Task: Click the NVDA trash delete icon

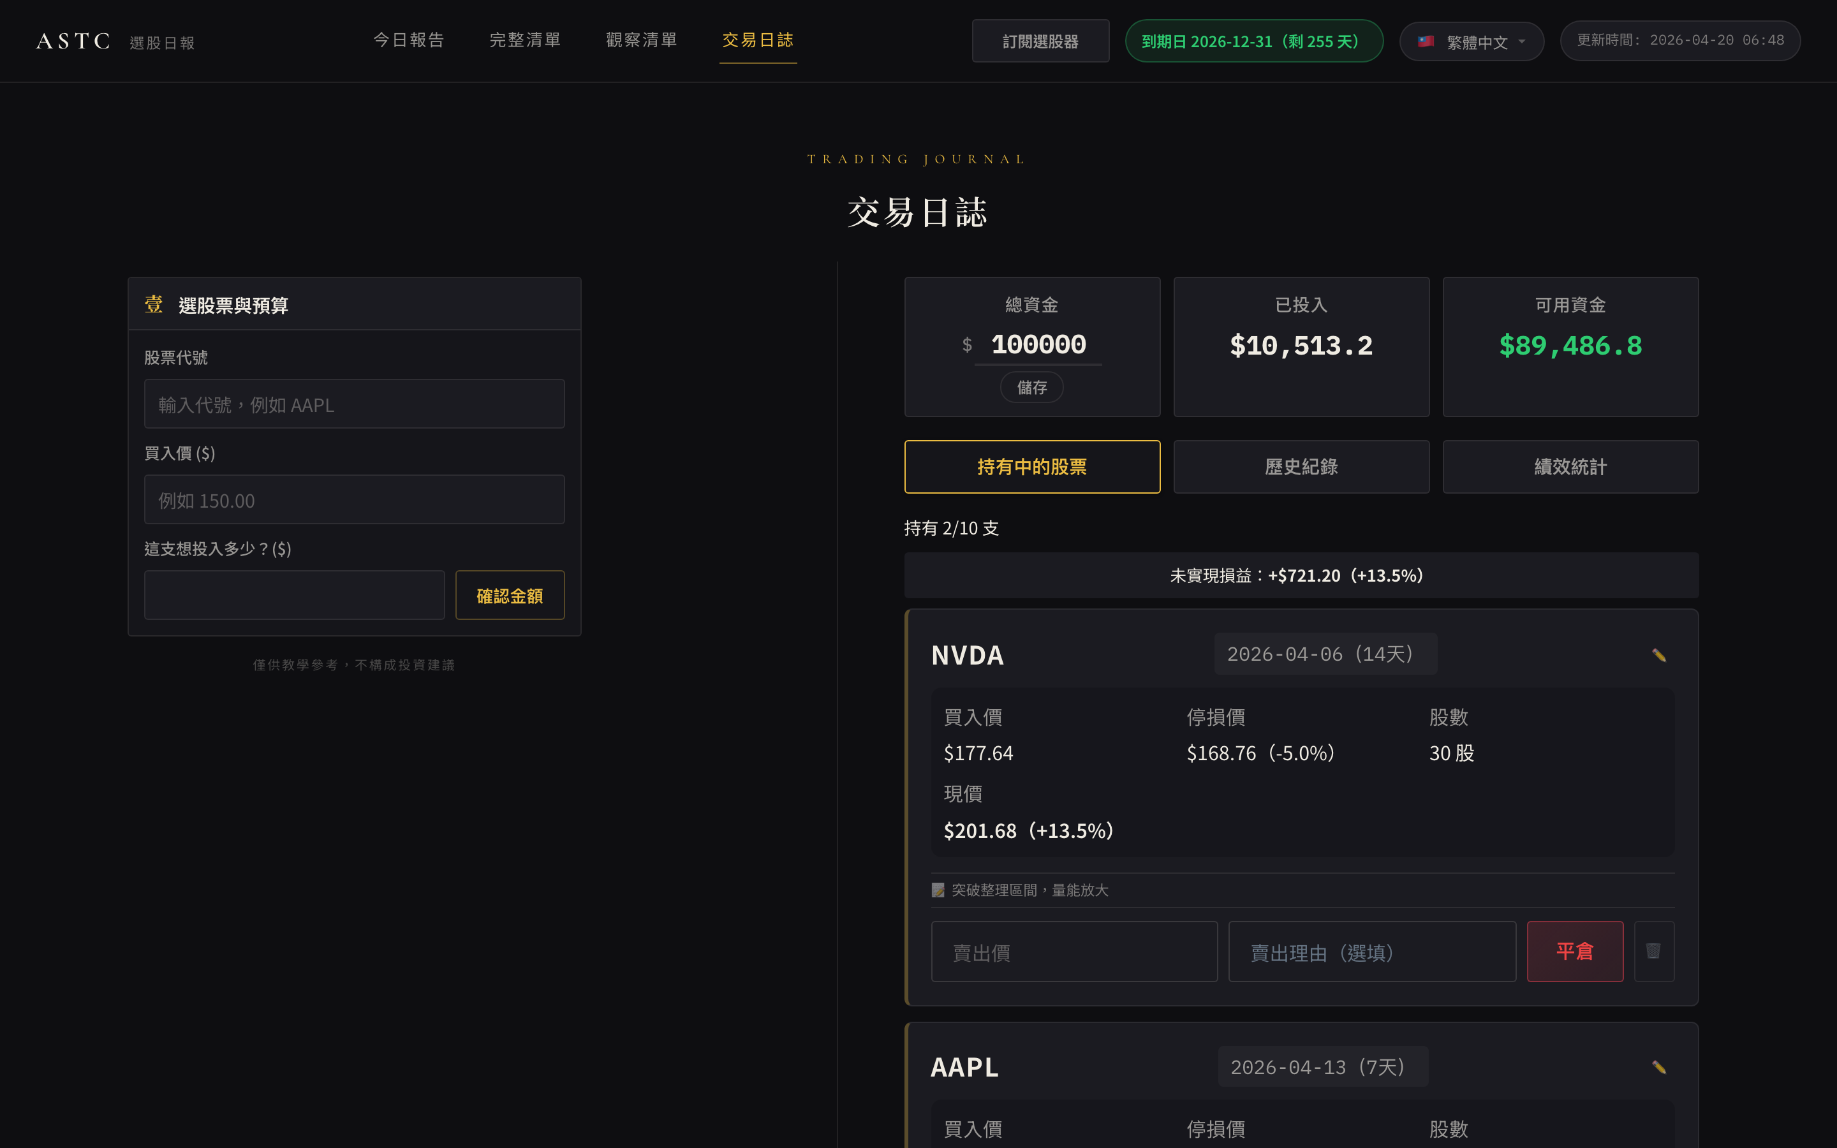Action: 1653,952
